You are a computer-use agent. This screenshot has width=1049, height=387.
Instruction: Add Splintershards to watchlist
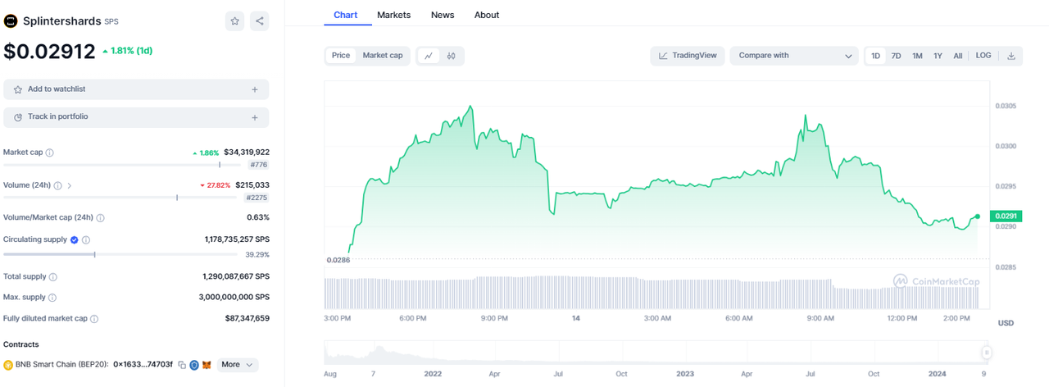click(136, 89)
